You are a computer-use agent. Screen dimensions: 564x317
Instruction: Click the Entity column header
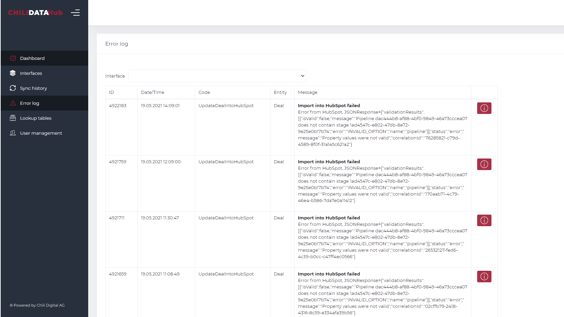(x=280, y=92)
